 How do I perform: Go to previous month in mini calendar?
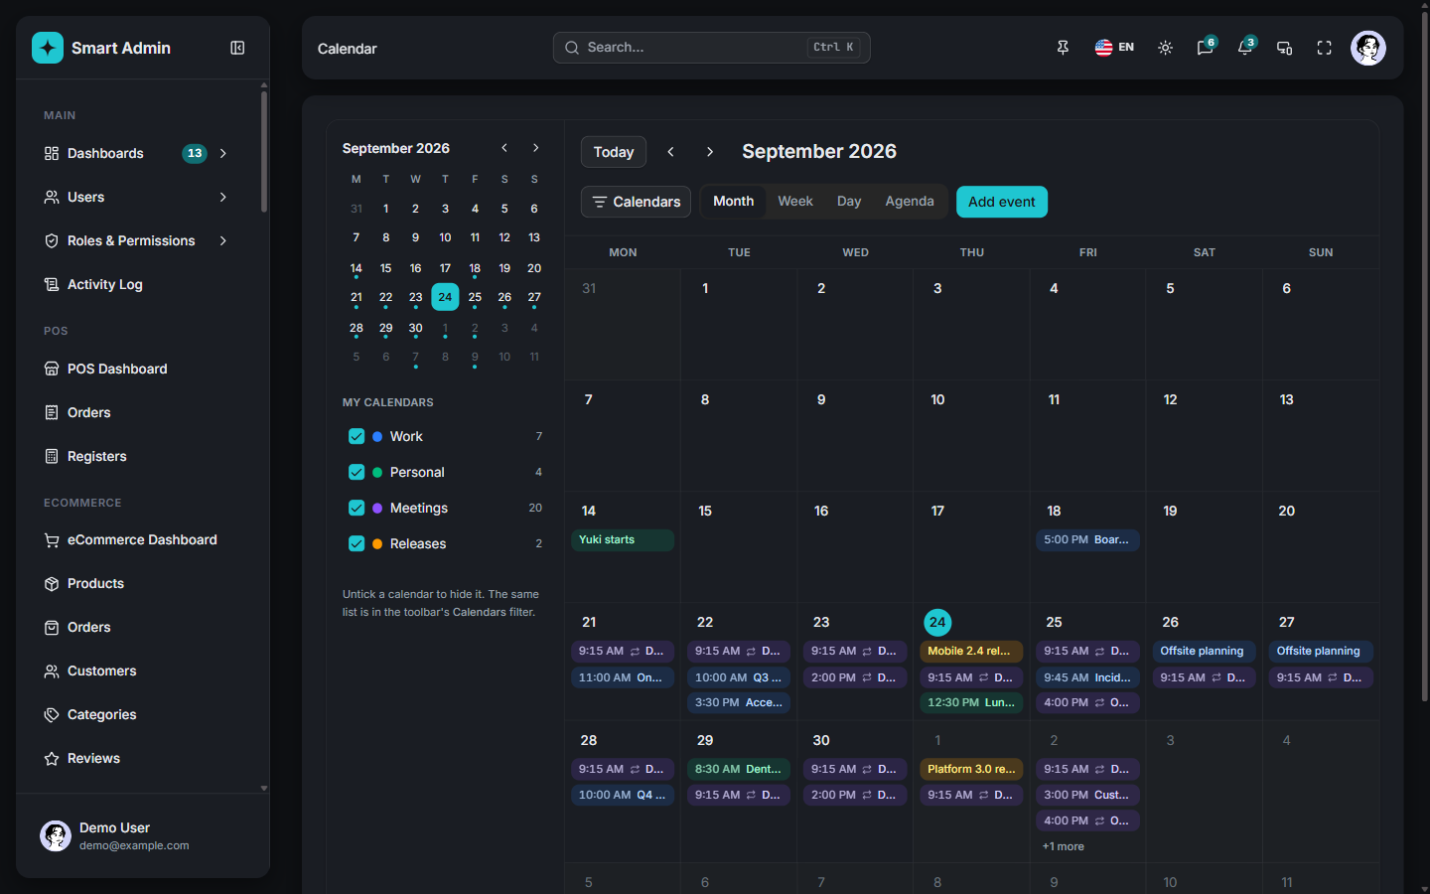point(504,148)
